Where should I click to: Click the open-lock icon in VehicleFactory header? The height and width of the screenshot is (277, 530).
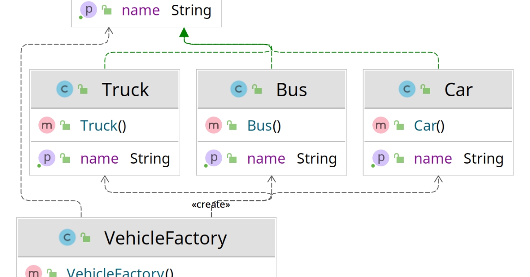85,237
